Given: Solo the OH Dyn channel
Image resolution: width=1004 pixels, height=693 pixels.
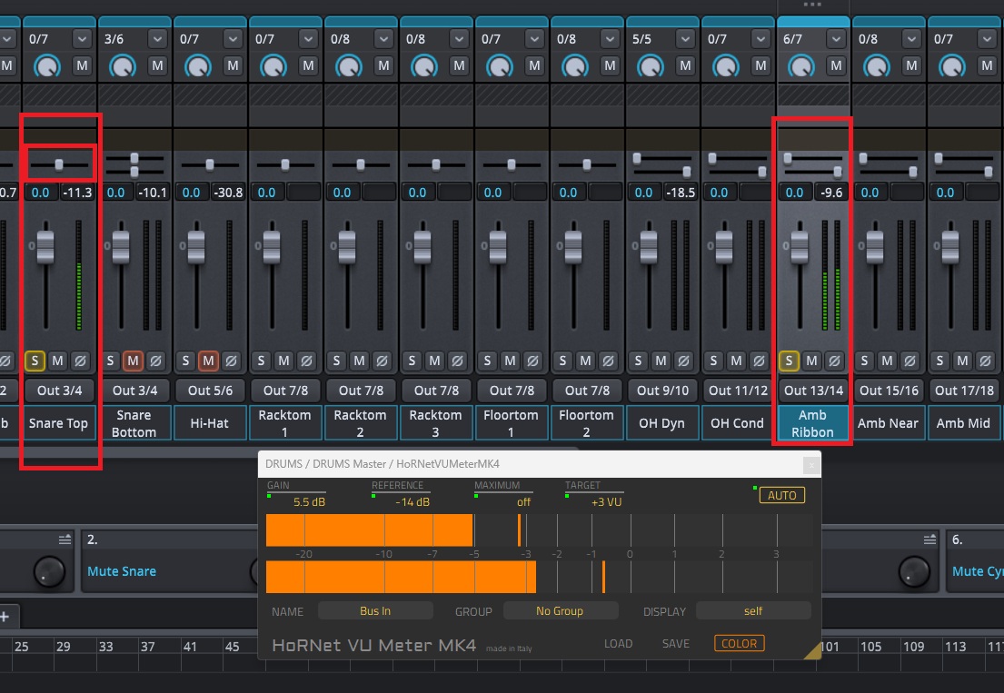Looking at the screenshot, I should coord(638,361).
